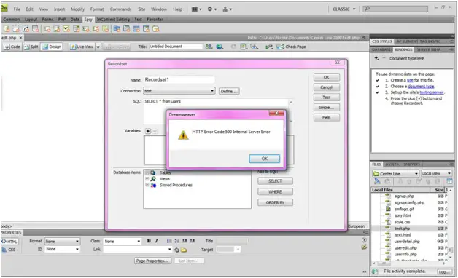This screenshot has height=278, width=458.
Task: Insert Spry Menu Bar icon
Action: (117, 29)
